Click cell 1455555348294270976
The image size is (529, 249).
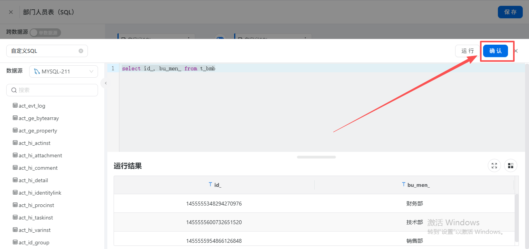pyautogui.click(x=214, y=204)
